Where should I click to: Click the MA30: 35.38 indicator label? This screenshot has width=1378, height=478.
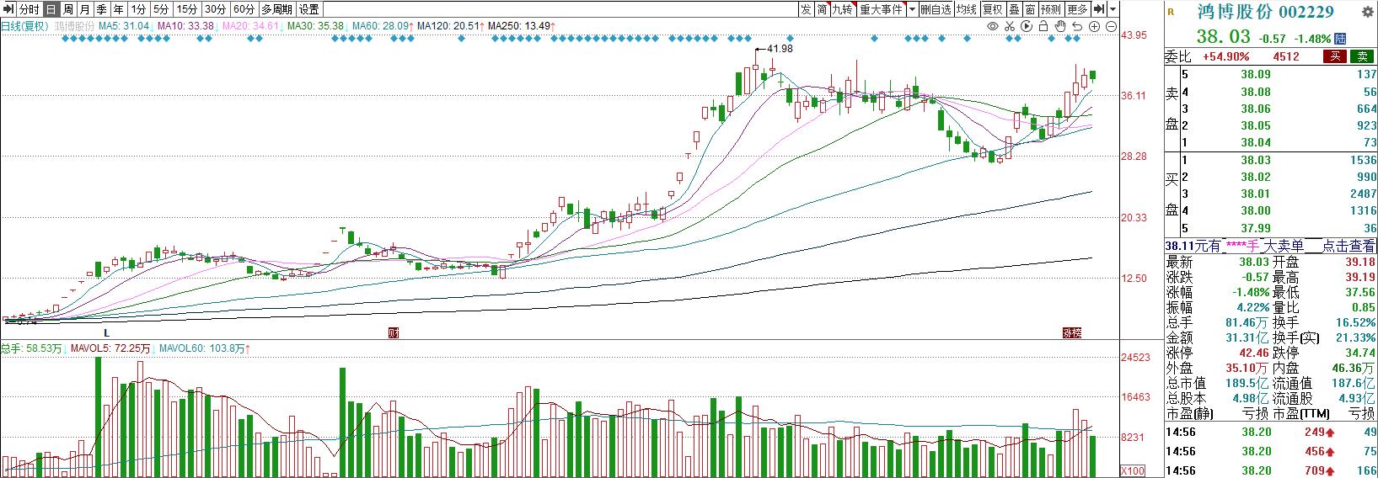click(x=316, y=27)
